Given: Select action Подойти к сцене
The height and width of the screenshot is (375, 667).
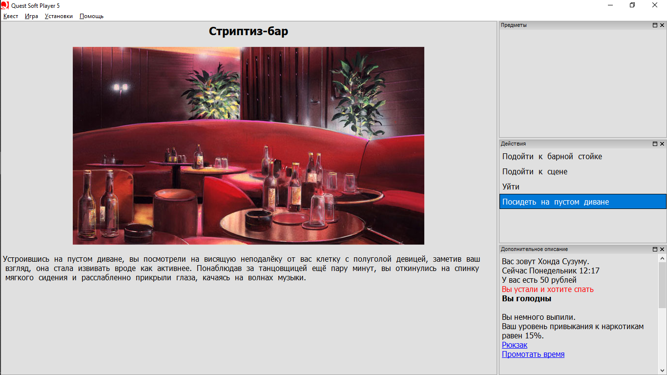Looking at the screenshot, I should pos(583,172).
